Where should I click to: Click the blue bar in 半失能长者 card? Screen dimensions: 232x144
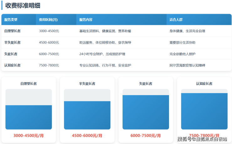[87, 115]
